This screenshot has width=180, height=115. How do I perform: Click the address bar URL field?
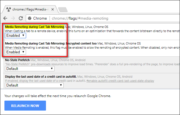pyautogui.click(x=111, y=19)
